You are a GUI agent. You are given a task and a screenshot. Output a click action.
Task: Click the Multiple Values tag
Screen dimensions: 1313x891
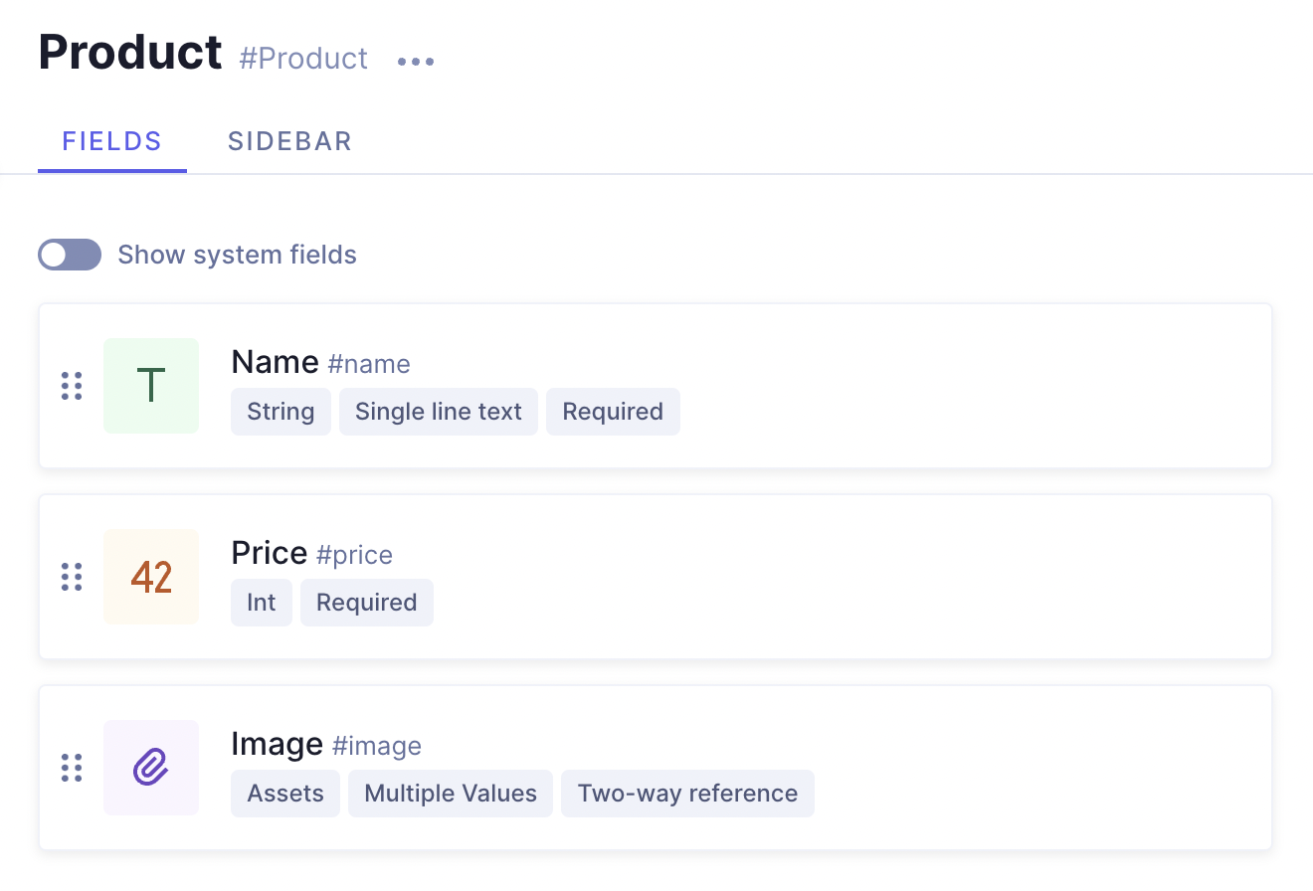point(451,794)
